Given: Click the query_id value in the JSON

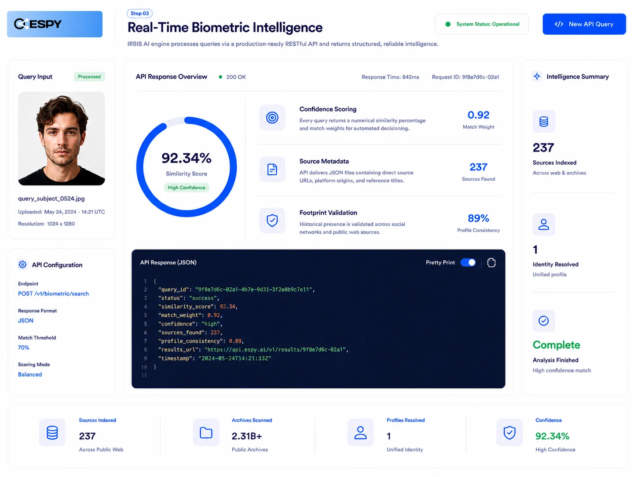Looking at the screenshot, I should (255, 289).
